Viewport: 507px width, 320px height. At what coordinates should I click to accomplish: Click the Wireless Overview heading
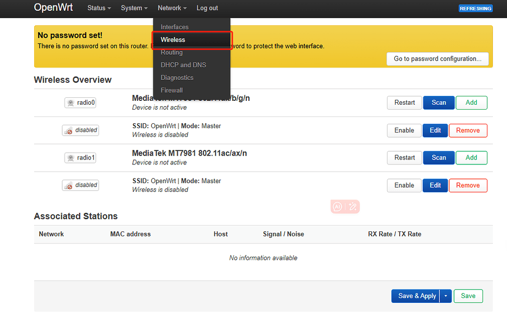[x=73, y=80]
